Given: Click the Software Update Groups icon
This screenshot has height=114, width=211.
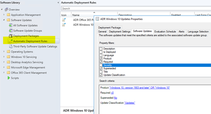Looking at the screenshot, I should point(10,30).
